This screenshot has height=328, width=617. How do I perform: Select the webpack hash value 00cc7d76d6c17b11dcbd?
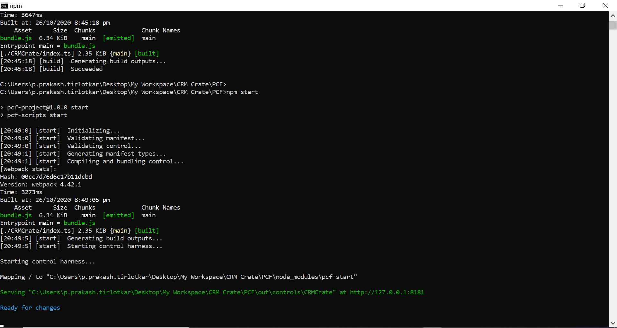point(57,177)
